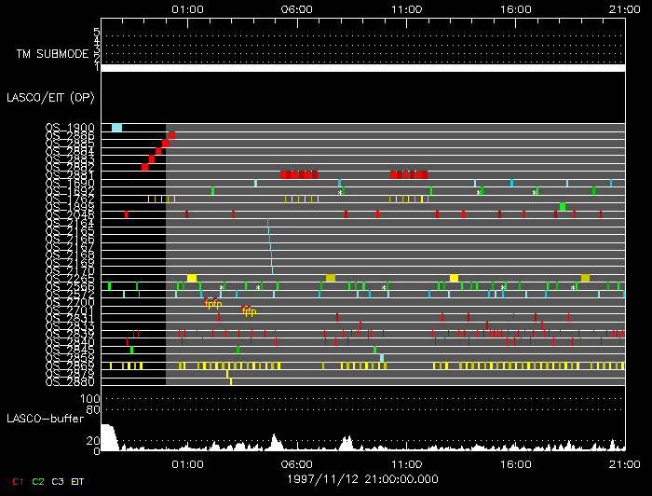This screenshot has width=652, height=496.
Task: Click the red C1 legend label
Action: click(15, 481)
